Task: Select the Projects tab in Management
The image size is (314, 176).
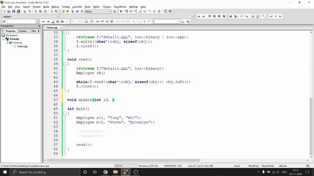Action: pos(10,31)
